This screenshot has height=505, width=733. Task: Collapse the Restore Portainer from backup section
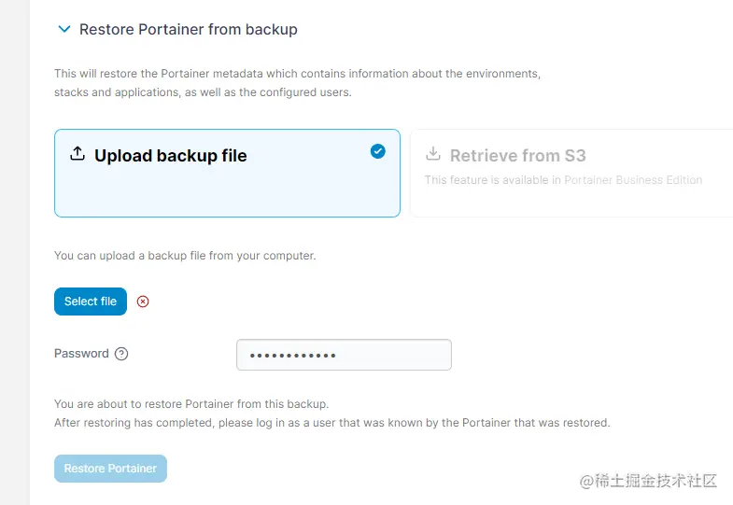click(63, 30)
